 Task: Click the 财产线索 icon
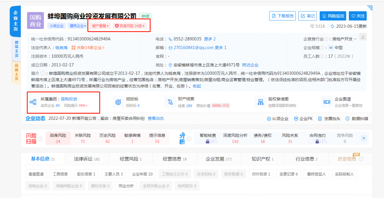click(170, 102)
